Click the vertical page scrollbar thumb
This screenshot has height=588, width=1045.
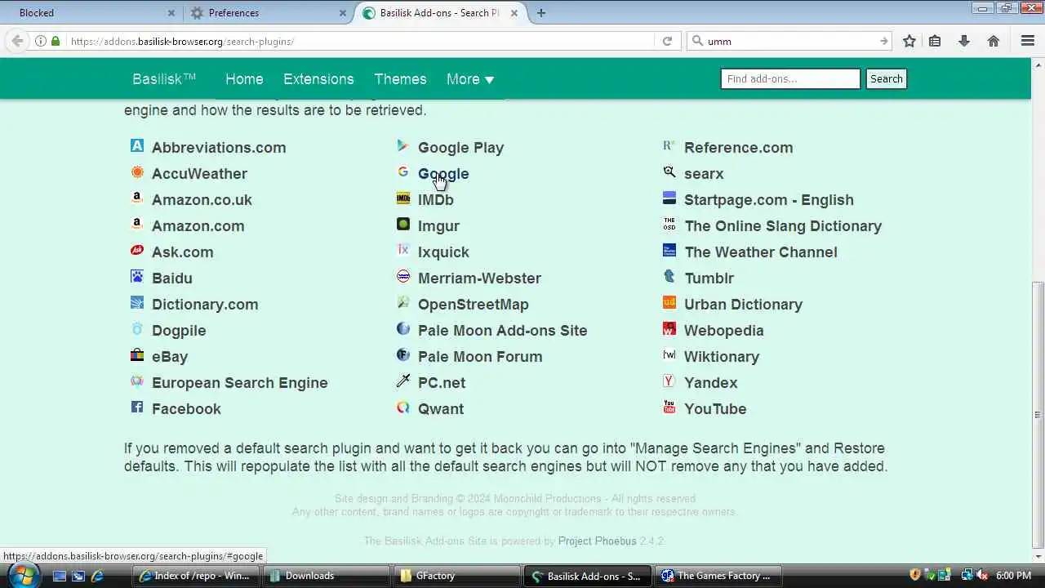click(x=1038, y=415)
